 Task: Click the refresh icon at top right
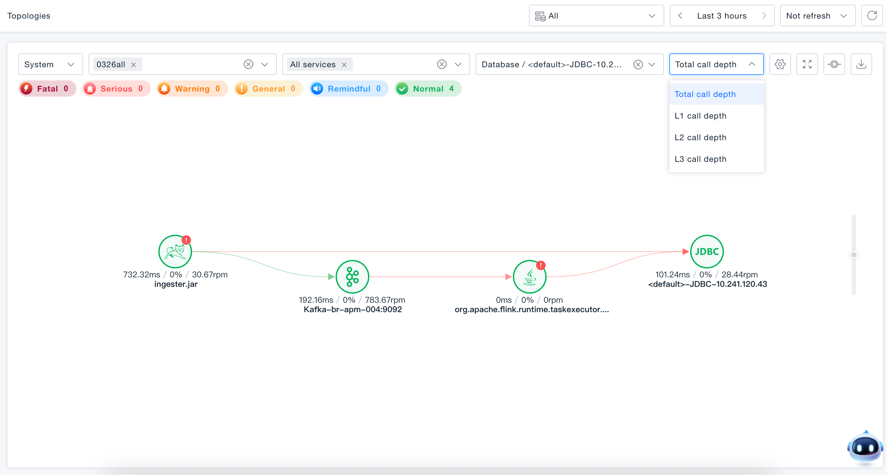click(x=872, y=16)
